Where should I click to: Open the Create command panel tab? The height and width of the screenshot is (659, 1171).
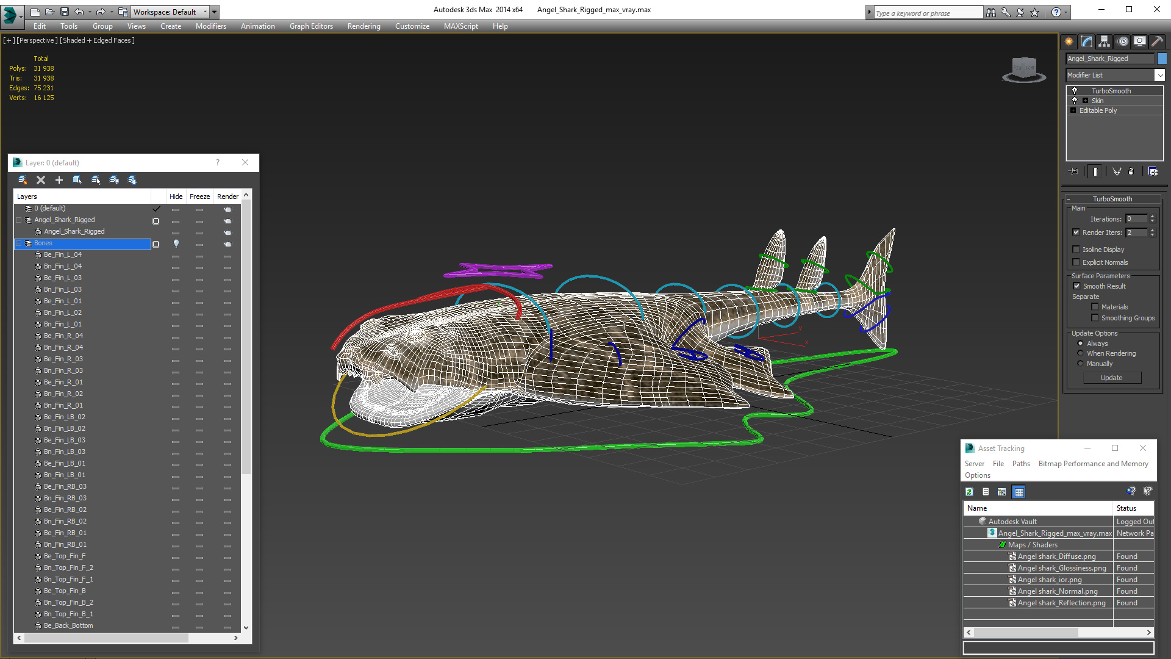pos(1069,41)
